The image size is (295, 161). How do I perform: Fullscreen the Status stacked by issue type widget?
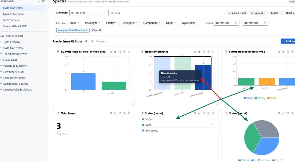(x=288, y=52)
